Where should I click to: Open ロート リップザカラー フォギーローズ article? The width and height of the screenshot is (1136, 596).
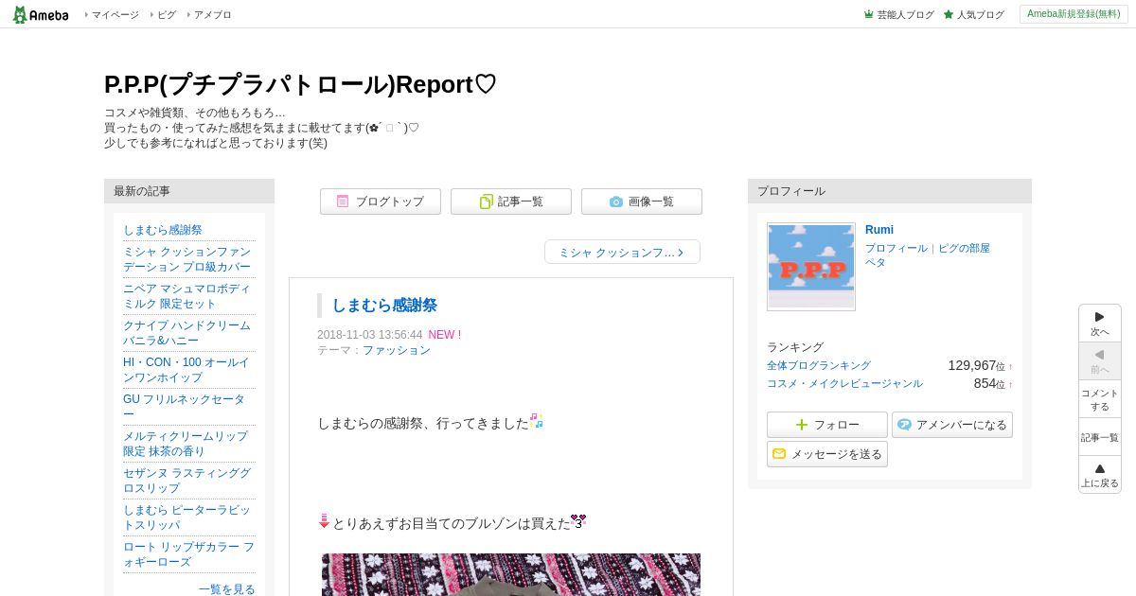(188, 554)
